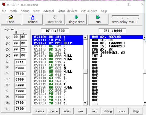Image resolution: width=146 pixels, height=115 pixels.
Task: Click the ES register field
Action: click(20, 109)
